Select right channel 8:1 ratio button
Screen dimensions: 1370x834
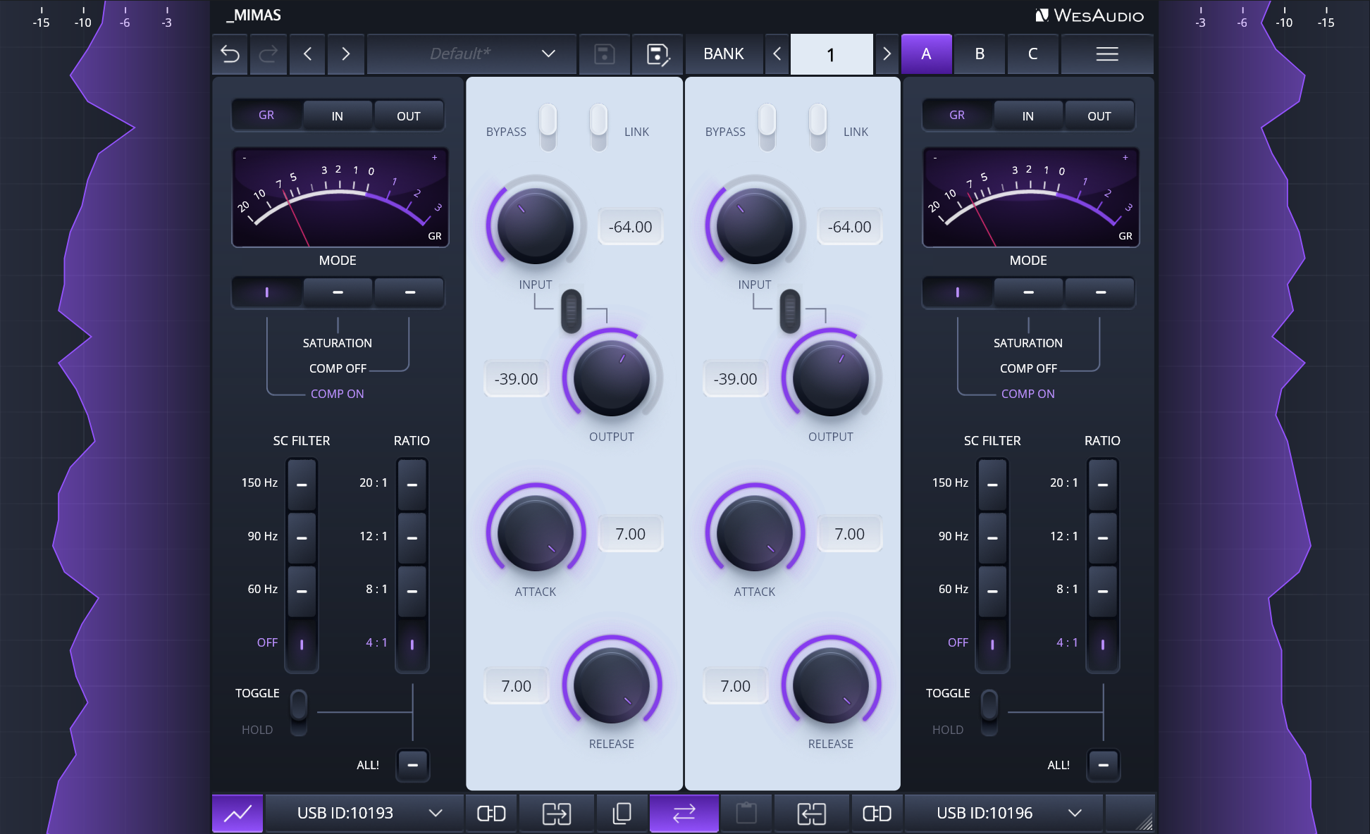[x=1103, y=591]
